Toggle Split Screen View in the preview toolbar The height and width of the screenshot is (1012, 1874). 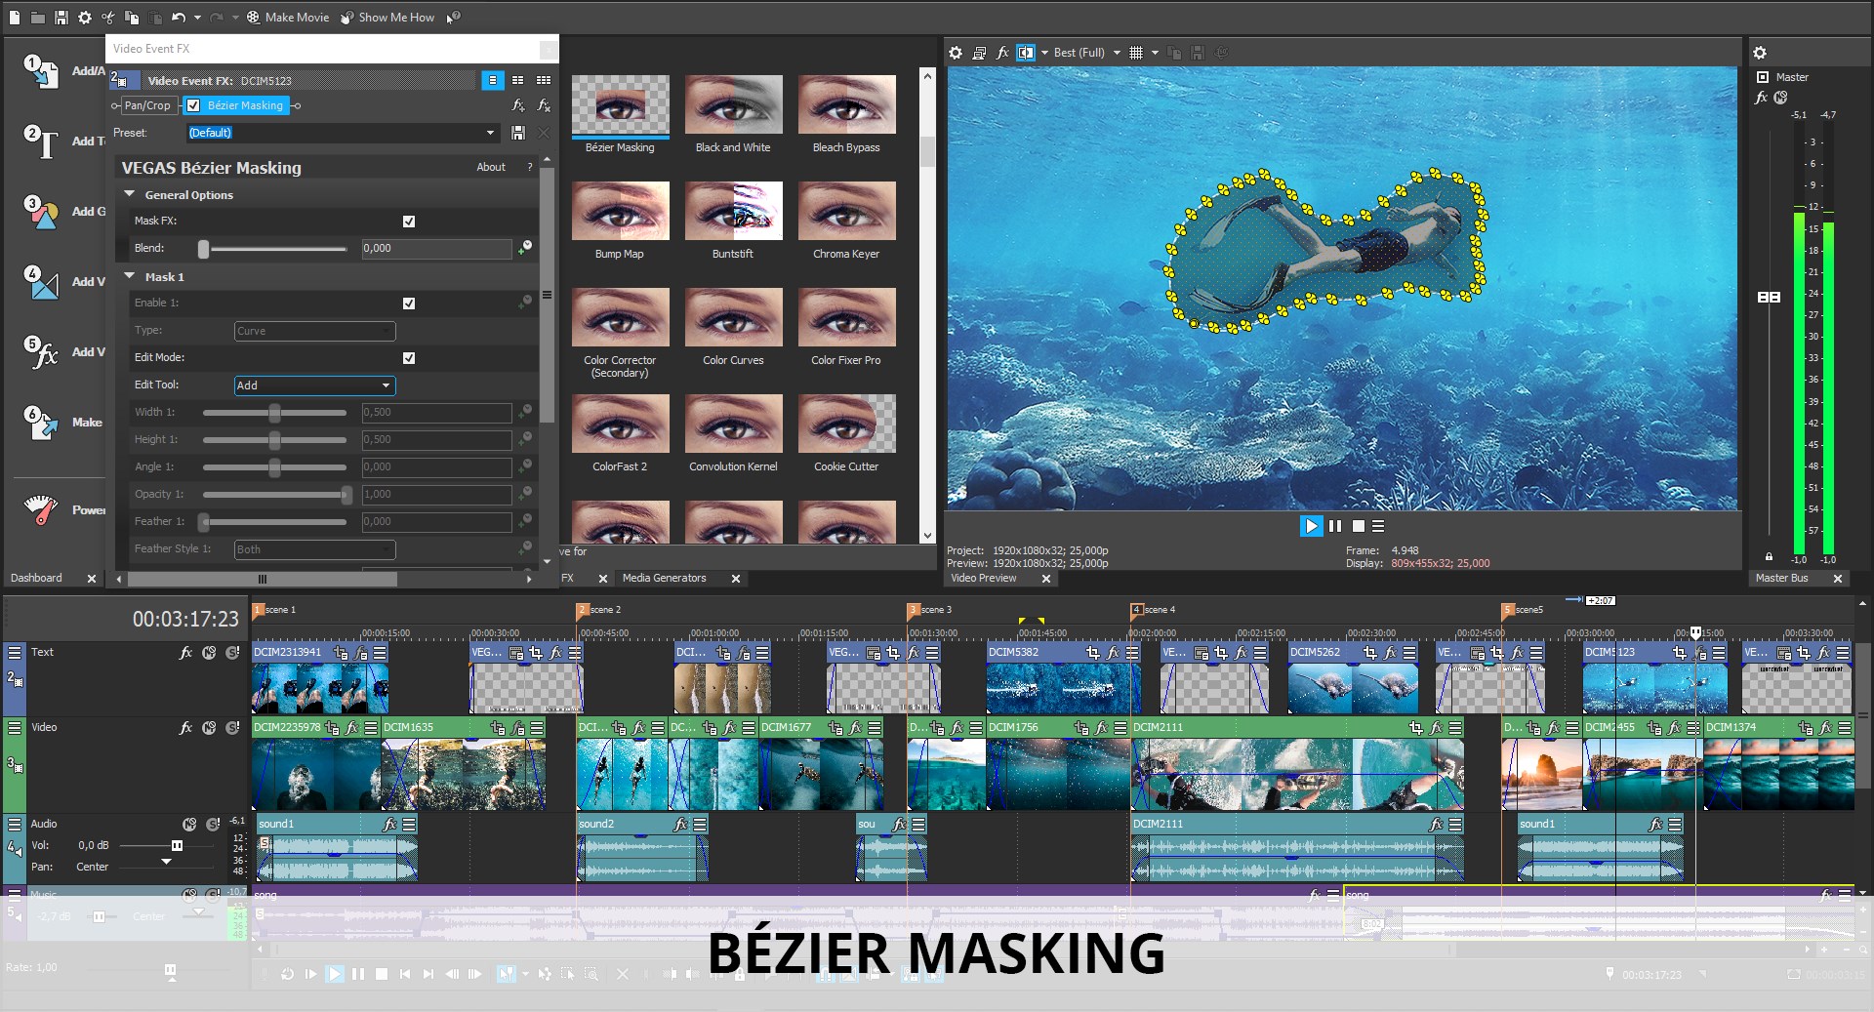coord(1025,53)
